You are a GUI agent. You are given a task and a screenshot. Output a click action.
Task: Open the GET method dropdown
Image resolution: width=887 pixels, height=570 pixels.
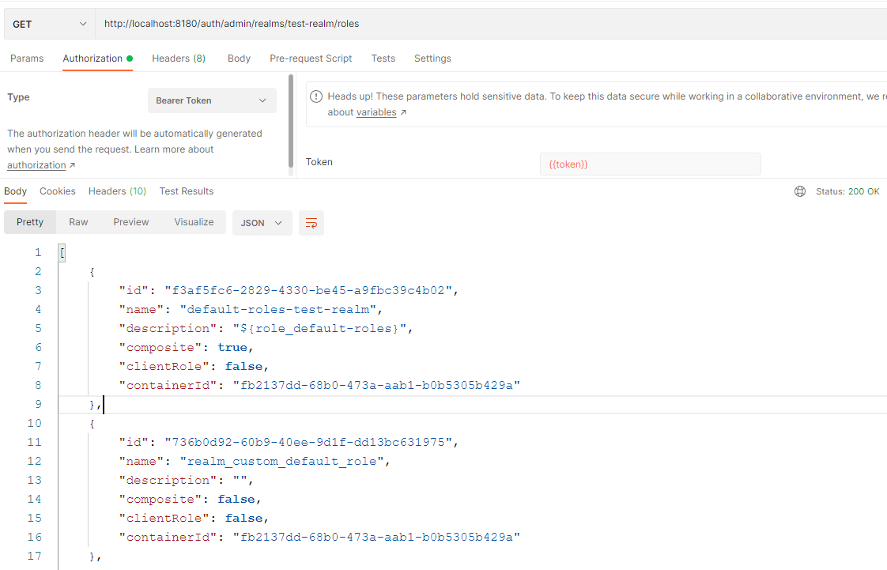click(x=49, y=24)
